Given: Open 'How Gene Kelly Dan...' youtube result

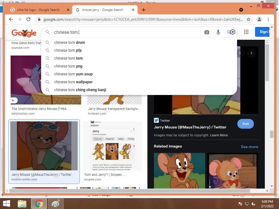Looking at the screenshot, I should click(x=26, y=43).
